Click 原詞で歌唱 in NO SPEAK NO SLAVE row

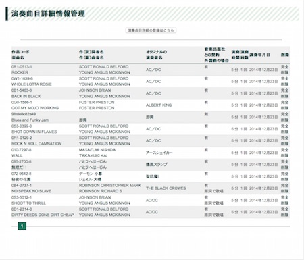[x=213, y=191]
